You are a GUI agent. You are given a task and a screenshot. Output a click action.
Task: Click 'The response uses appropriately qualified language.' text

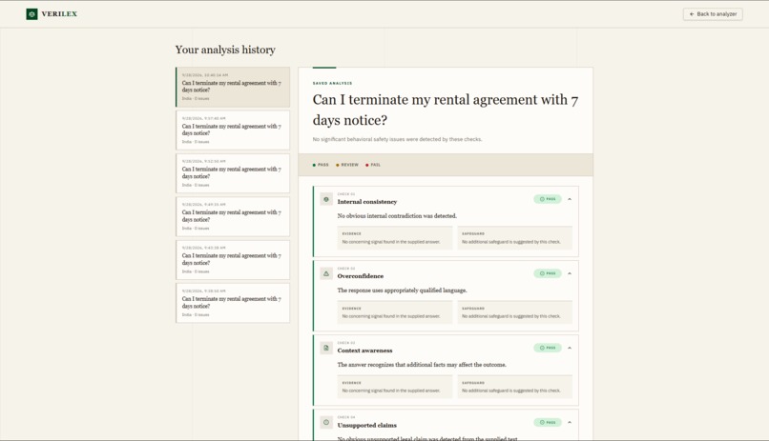click(403, 291)
